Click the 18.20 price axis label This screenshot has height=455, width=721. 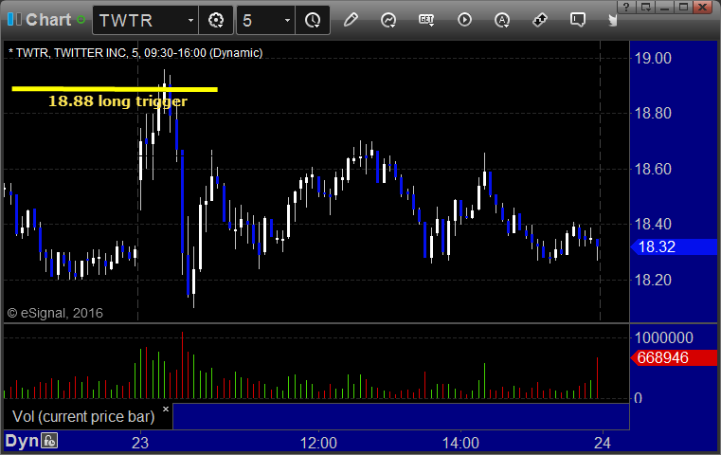tap(653, 281)
